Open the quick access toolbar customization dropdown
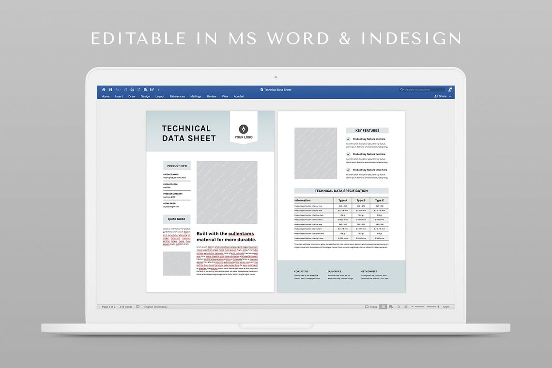Image resolution: width=552 pixels, height=368 pixels. tap(159, 90)
